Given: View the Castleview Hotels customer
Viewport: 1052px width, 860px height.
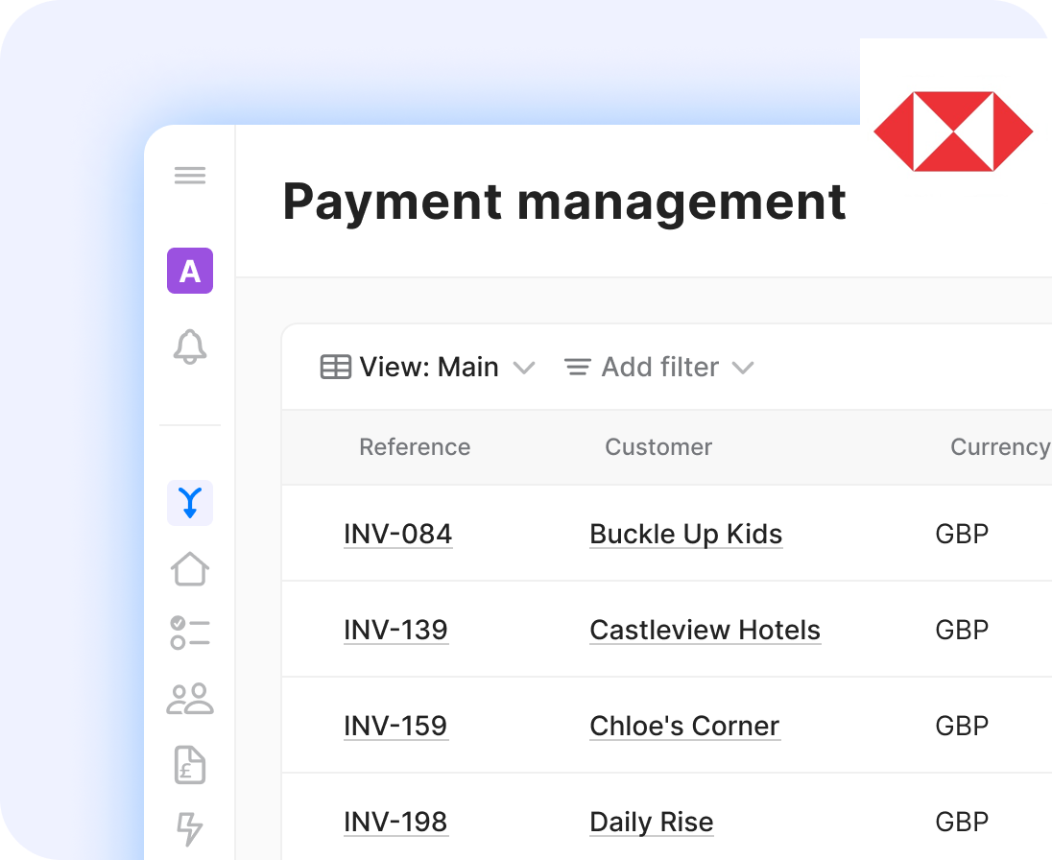Looking at the screenshot, I should coord(705,630).
